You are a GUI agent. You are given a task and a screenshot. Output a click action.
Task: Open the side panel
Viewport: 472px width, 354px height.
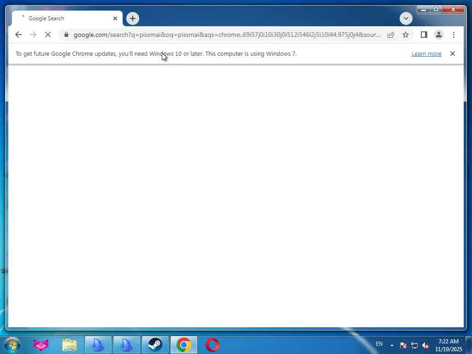coord(424,35)
